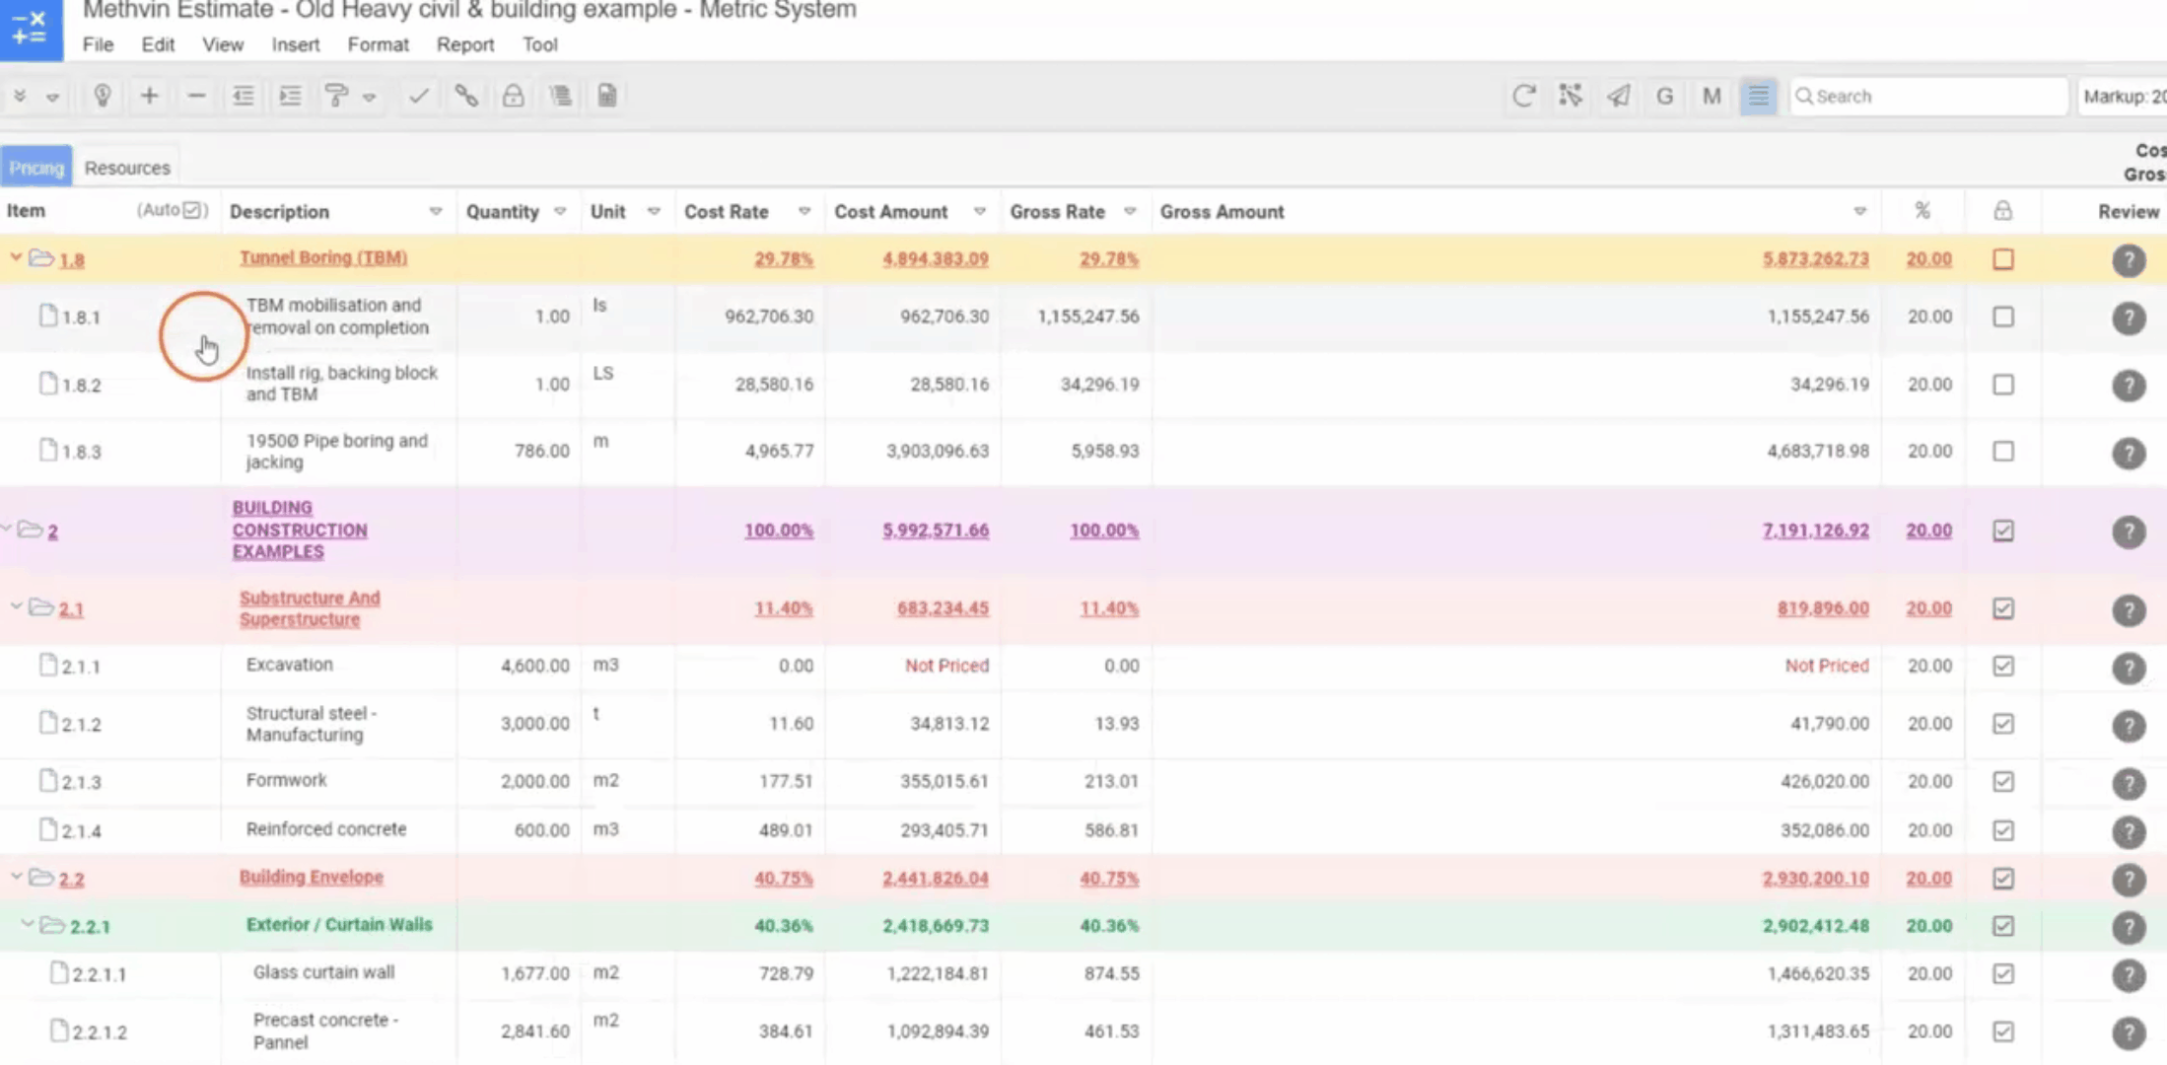The image size is (2167, 1065).
Task: Click the paper plane send icon
Action: pyautogui.click(x=1618, y=96)
